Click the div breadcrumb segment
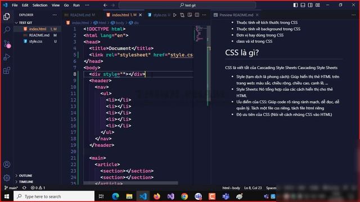This screenshot has height=202, width=360. pyautogui.click(x=134, y=22)
